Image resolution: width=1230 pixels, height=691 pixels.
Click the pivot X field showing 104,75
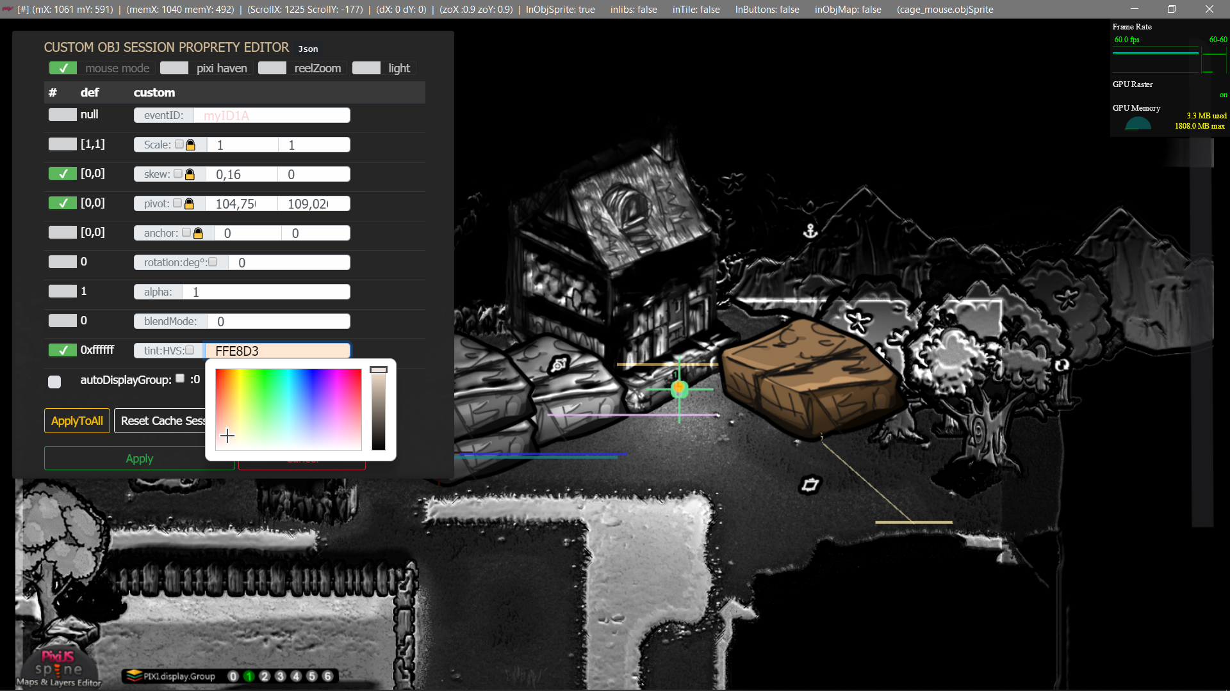click(241, 204)
